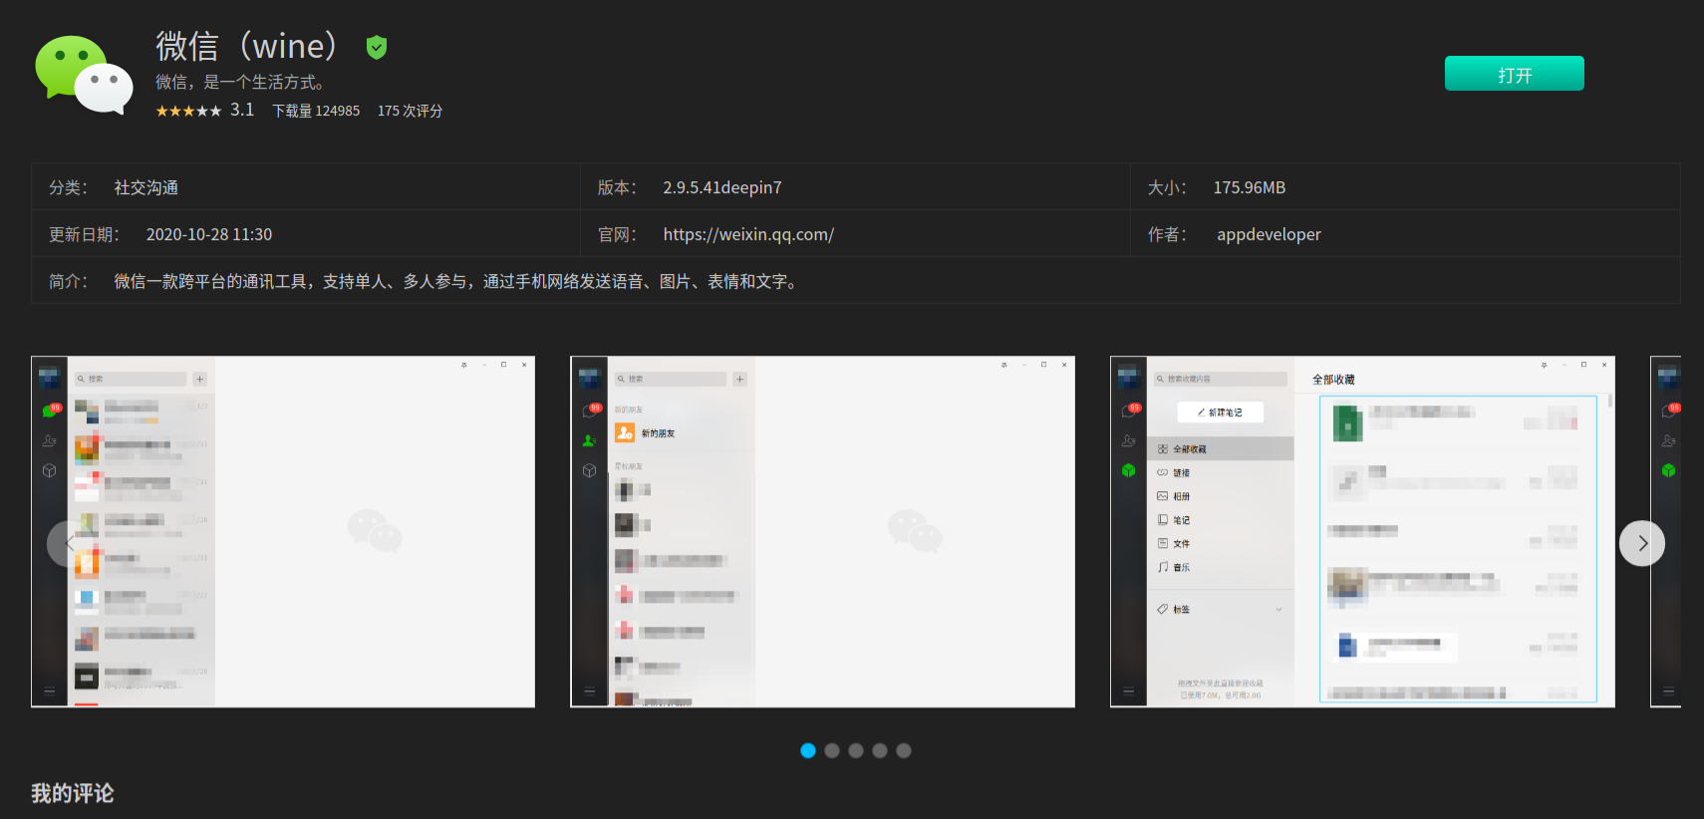This screenshot has height=819, width=1704.
Task: Click the 简介： field label
Action: tap(69, 281)
